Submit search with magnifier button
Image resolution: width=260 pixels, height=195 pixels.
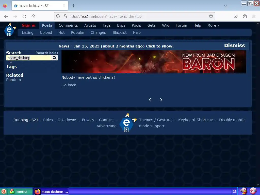point(55,58)
